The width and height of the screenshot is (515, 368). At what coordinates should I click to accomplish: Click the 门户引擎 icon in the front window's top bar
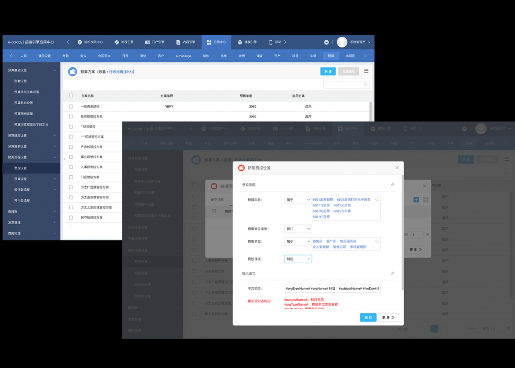pos(147,42)
